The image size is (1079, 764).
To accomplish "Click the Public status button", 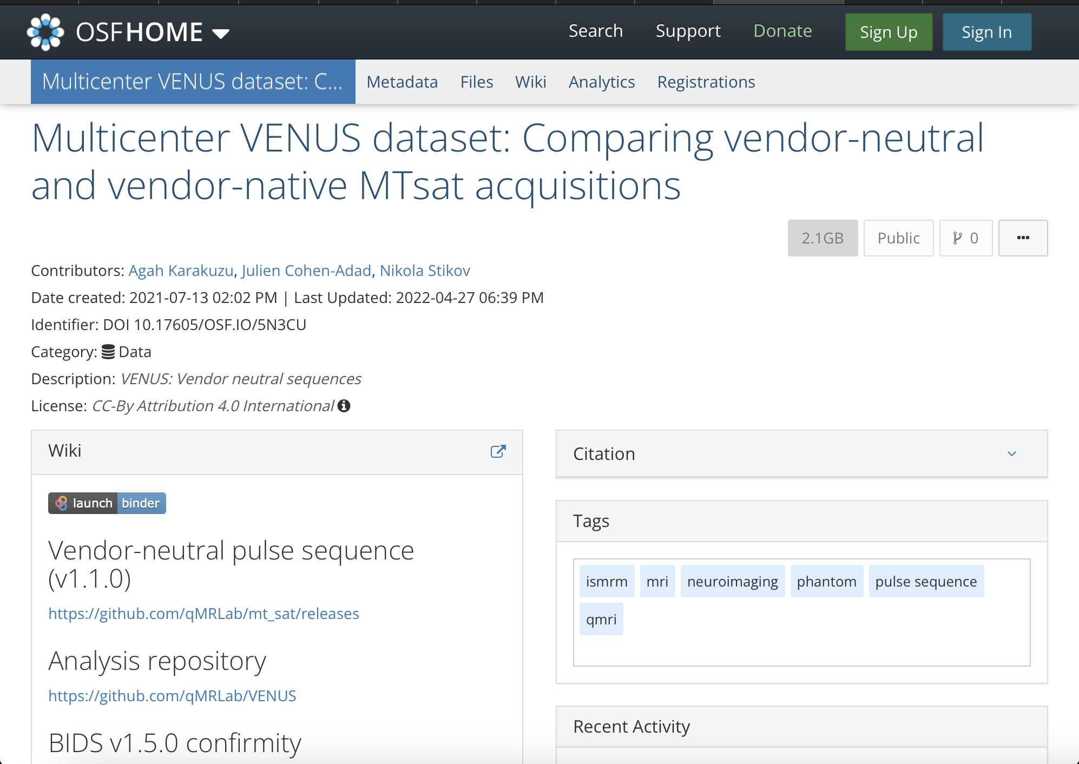I will pyautogui.click(x=898, y=238).
